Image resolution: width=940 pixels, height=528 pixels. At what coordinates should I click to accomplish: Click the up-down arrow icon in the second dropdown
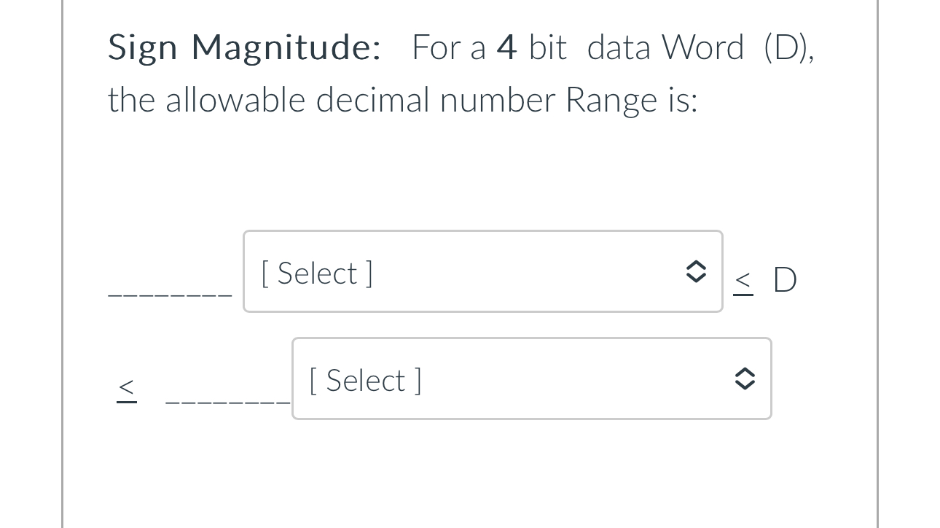click(745, 378)
